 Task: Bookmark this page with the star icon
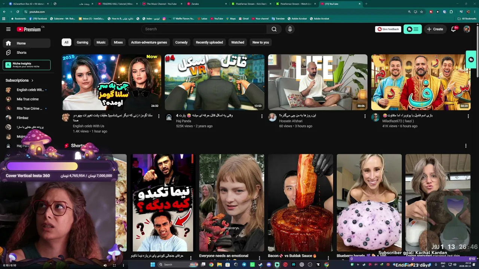point(422,12)
